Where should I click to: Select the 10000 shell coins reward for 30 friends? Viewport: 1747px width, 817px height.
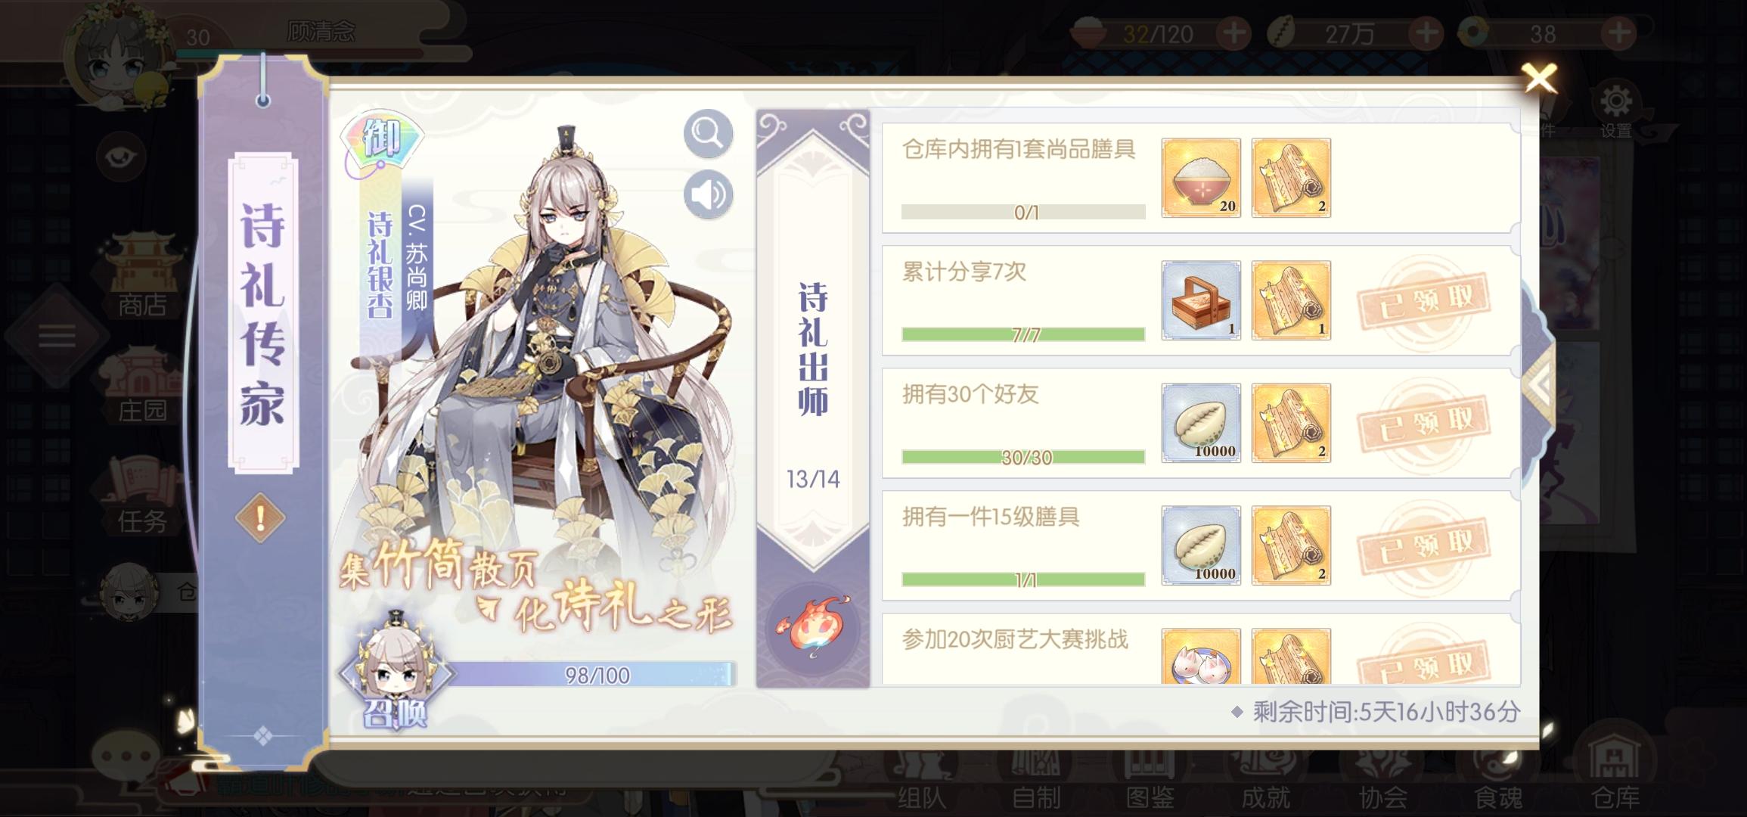pos(1201,423)
